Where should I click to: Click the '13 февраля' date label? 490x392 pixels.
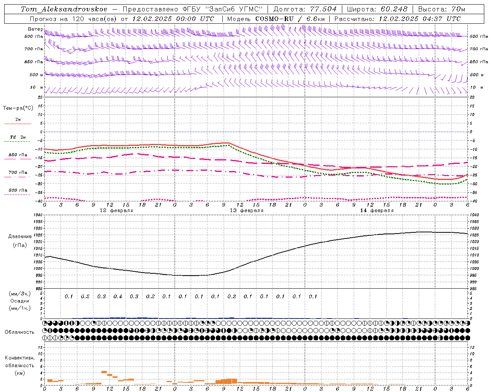(247, 211)
